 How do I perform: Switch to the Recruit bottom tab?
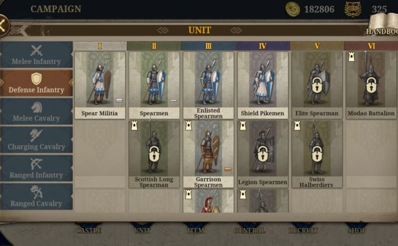click(x=303, y=230)
